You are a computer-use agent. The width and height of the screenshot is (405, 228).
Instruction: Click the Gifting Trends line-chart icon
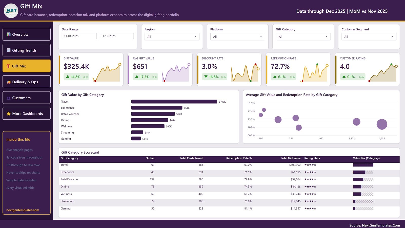click(x=9, y=50)
